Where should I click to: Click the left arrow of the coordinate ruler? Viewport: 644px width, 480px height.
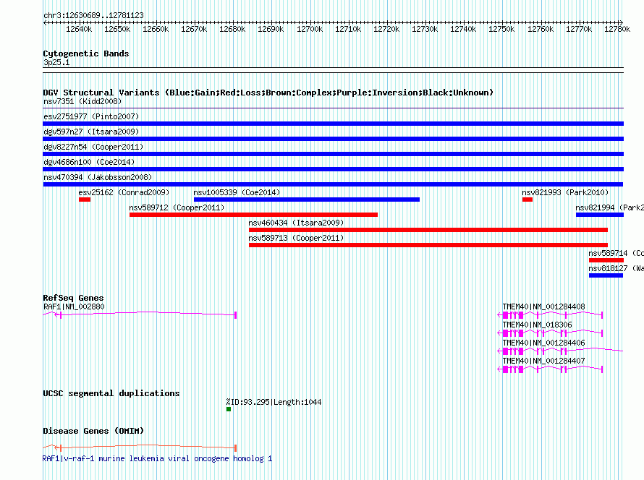pyautogui.click(x=45, y=22)
